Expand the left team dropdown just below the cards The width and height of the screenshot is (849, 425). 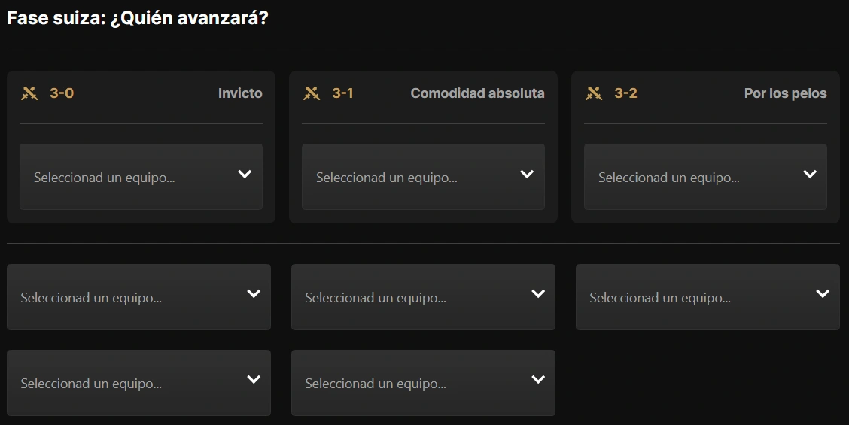[138, 297]
